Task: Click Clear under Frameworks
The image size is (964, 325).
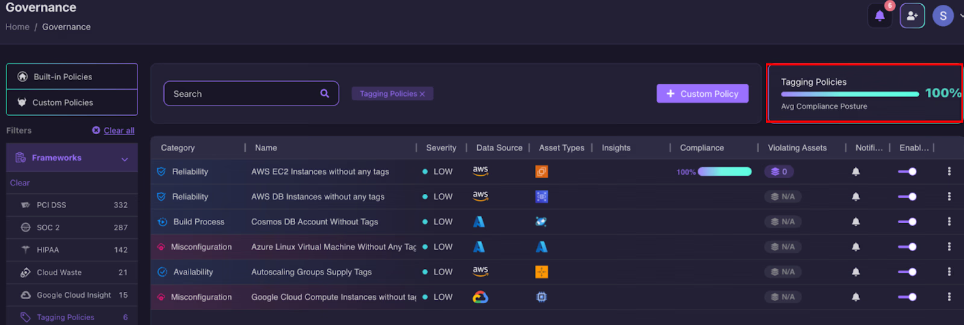Action: point(19,182)
